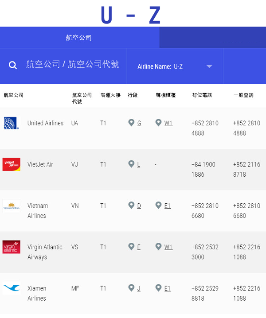Open Virgin Atlantic aisle E link
The image size is (266, 318).
click(139, 247)
